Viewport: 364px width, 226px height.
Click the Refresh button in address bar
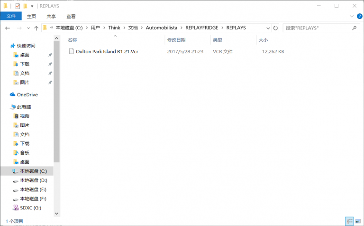pos(275,28)
